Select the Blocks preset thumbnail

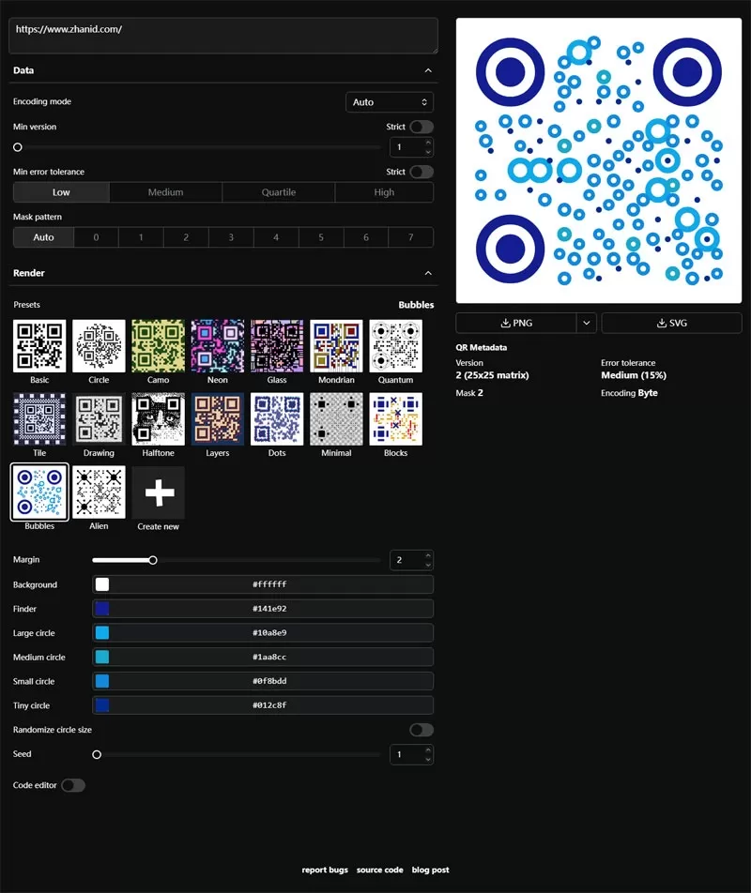(395, 418)
